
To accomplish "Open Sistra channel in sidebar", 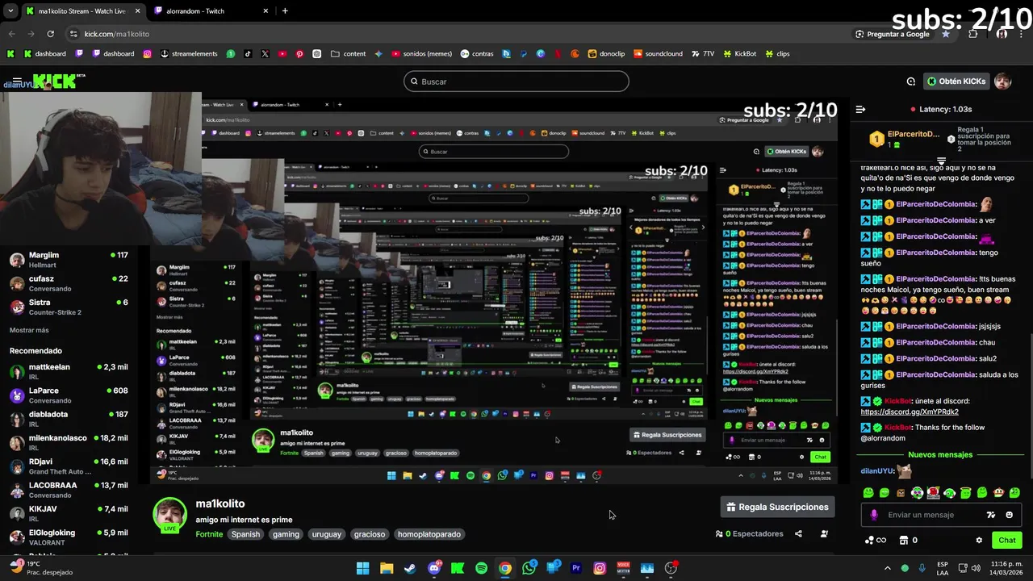I will [69, 307].
